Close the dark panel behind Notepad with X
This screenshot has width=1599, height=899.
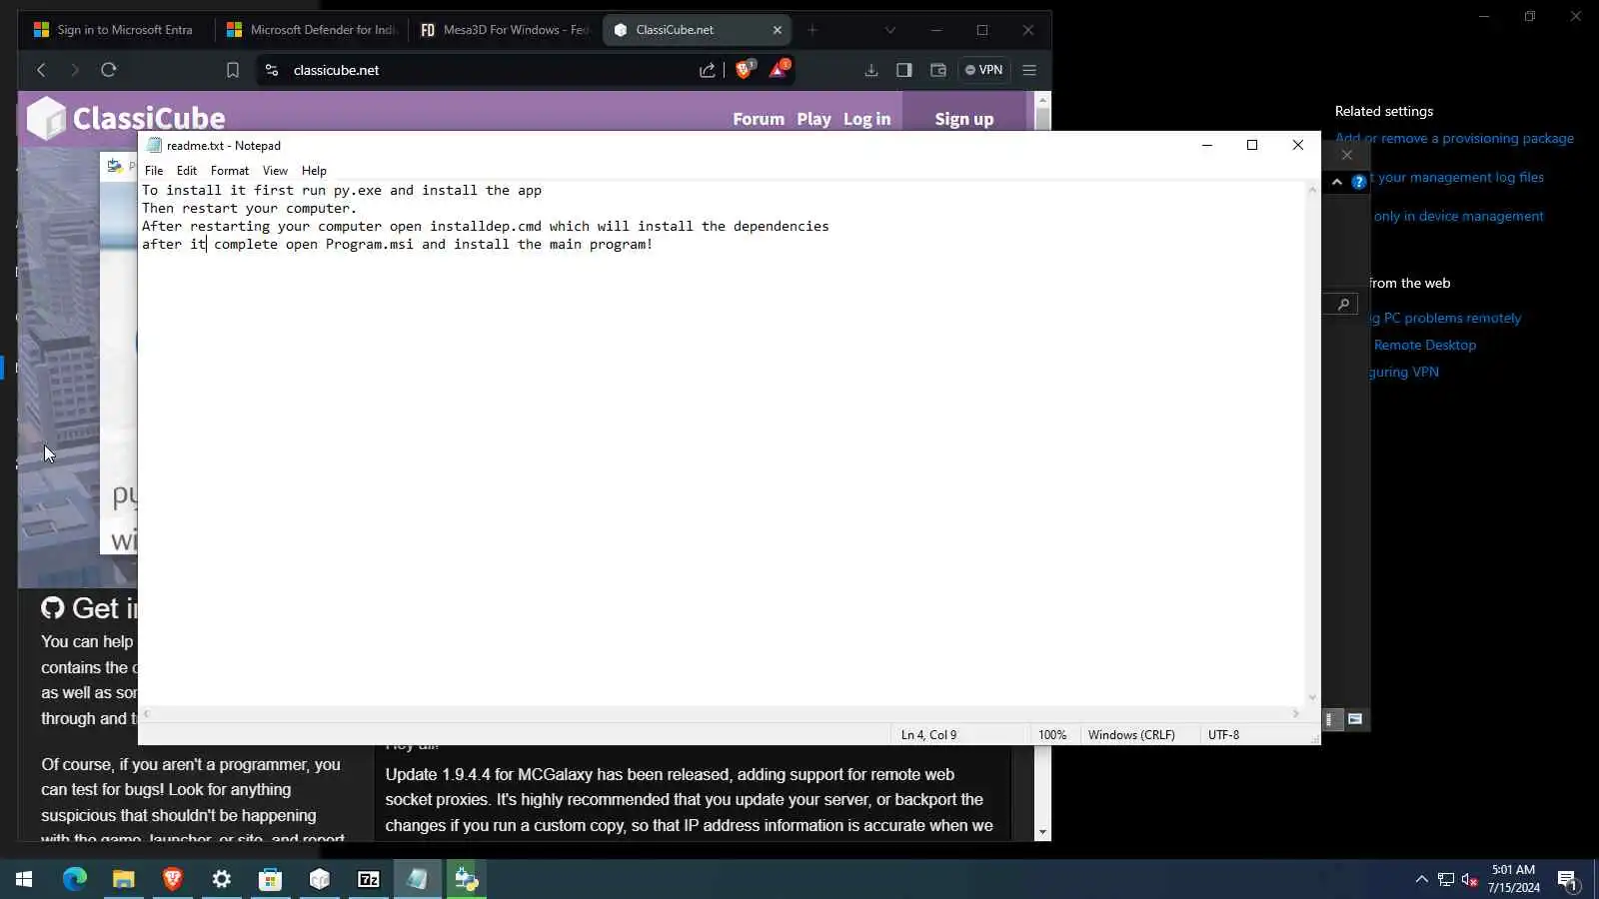(1347, 155)
